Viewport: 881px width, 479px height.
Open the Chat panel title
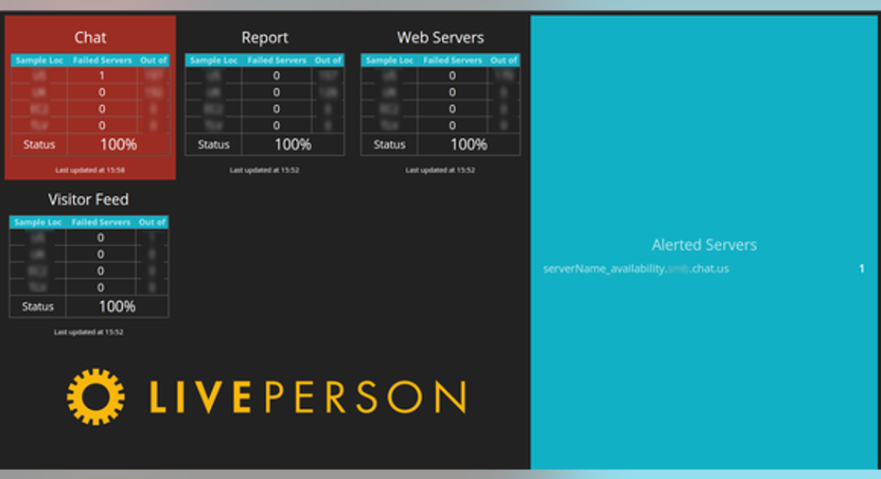(x=90, y=38)
